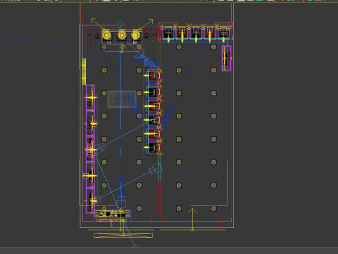Select the rightmost yellow circular object in the top trio
338x254 pixels.
pos(136,35)
